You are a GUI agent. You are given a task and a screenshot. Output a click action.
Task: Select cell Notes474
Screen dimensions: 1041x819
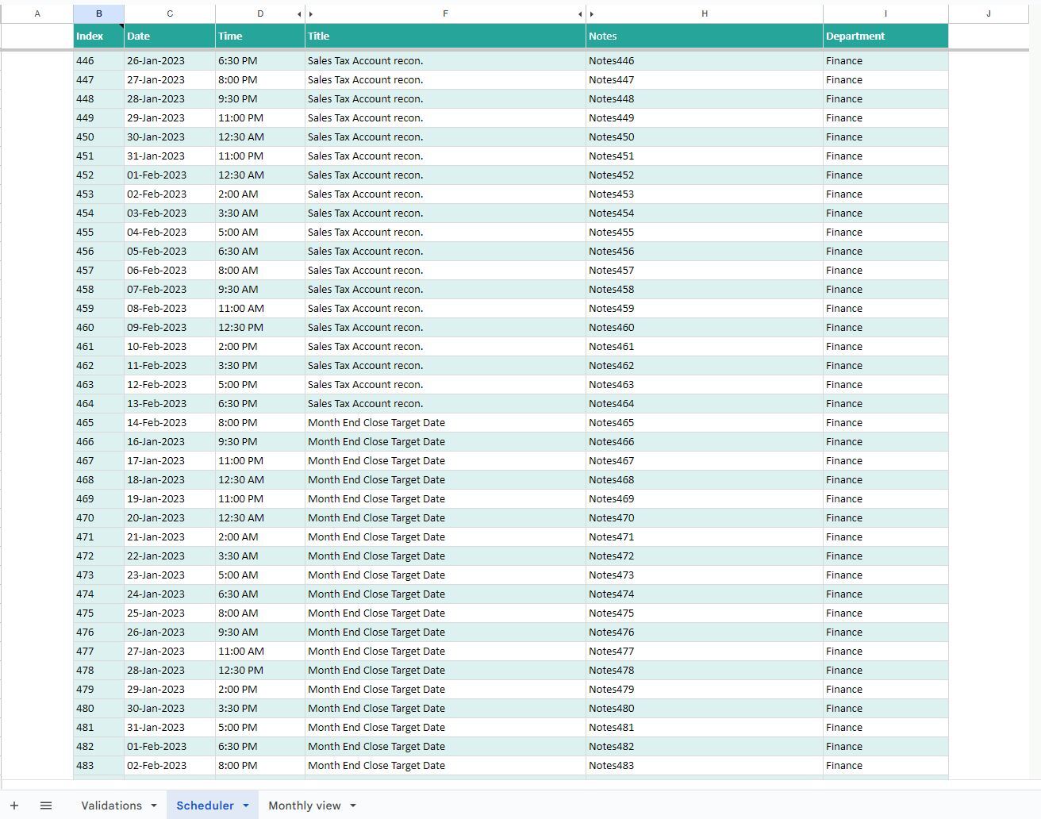[x=705, y=594]
